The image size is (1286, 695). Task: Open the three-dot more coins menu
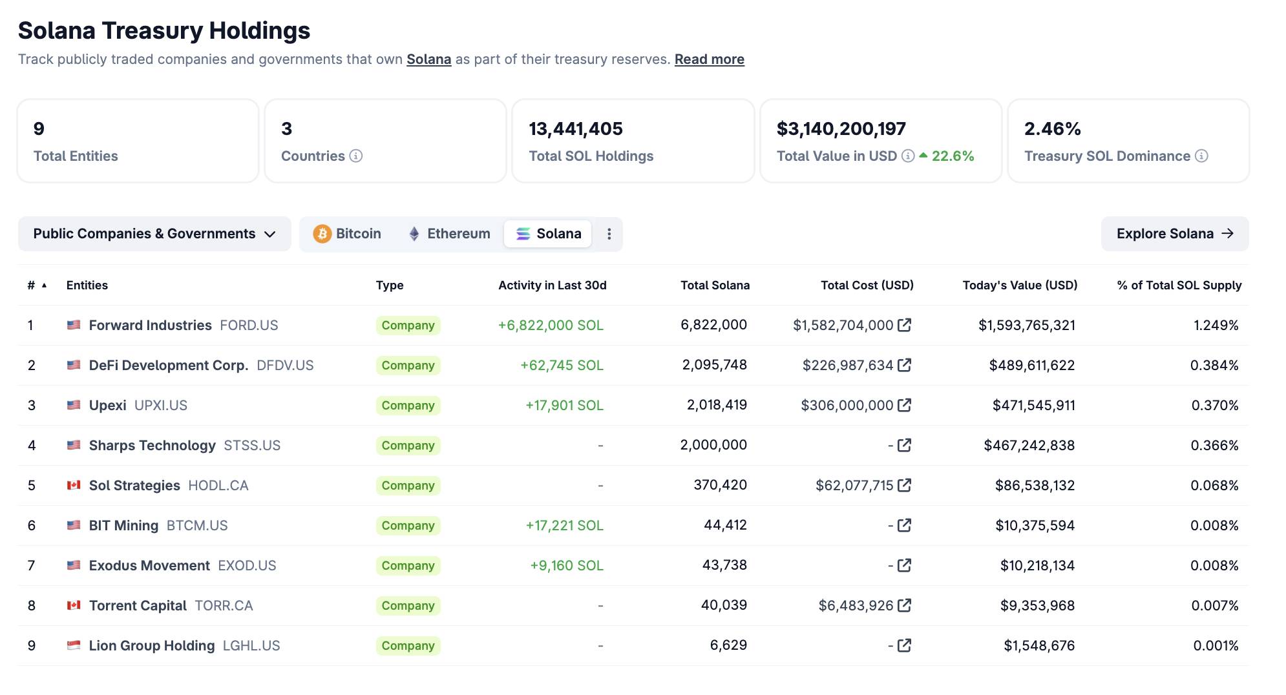point(609,234)
